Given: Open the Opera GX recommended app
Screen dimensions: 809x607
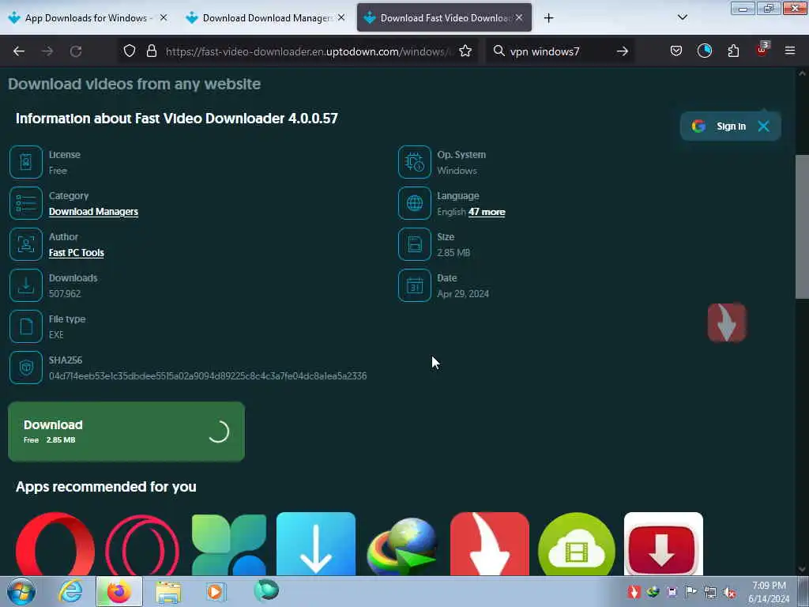Looking at the screenshot, I should tap(142, 544).
